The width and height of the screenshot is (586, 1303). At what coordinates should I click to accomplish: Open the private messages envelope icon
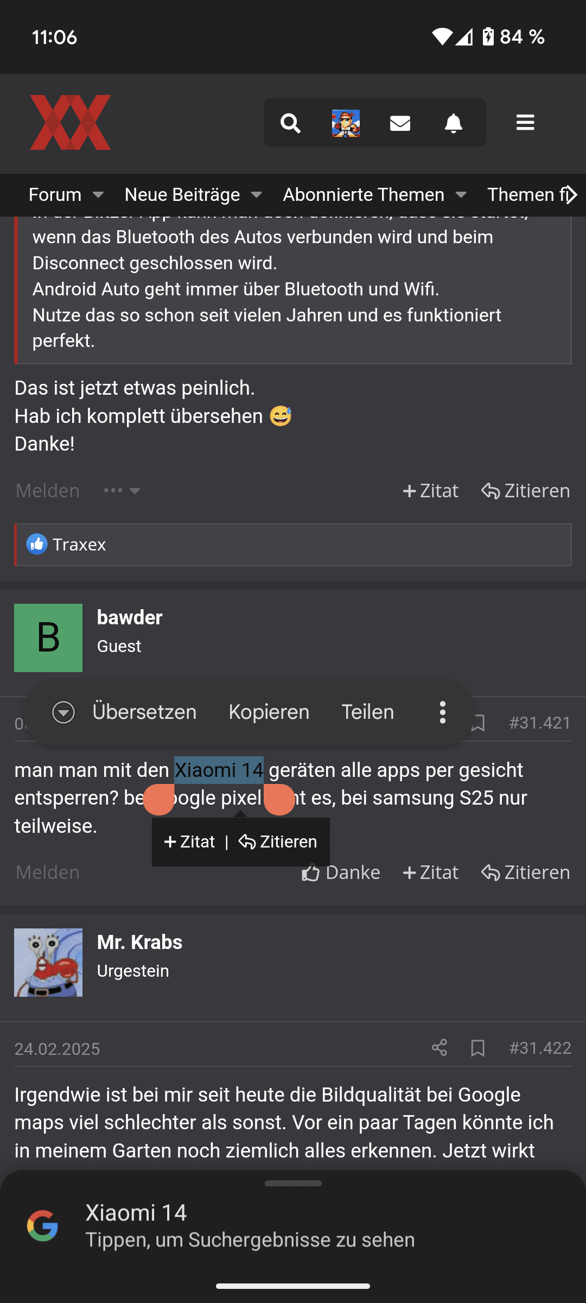(400, 123)
